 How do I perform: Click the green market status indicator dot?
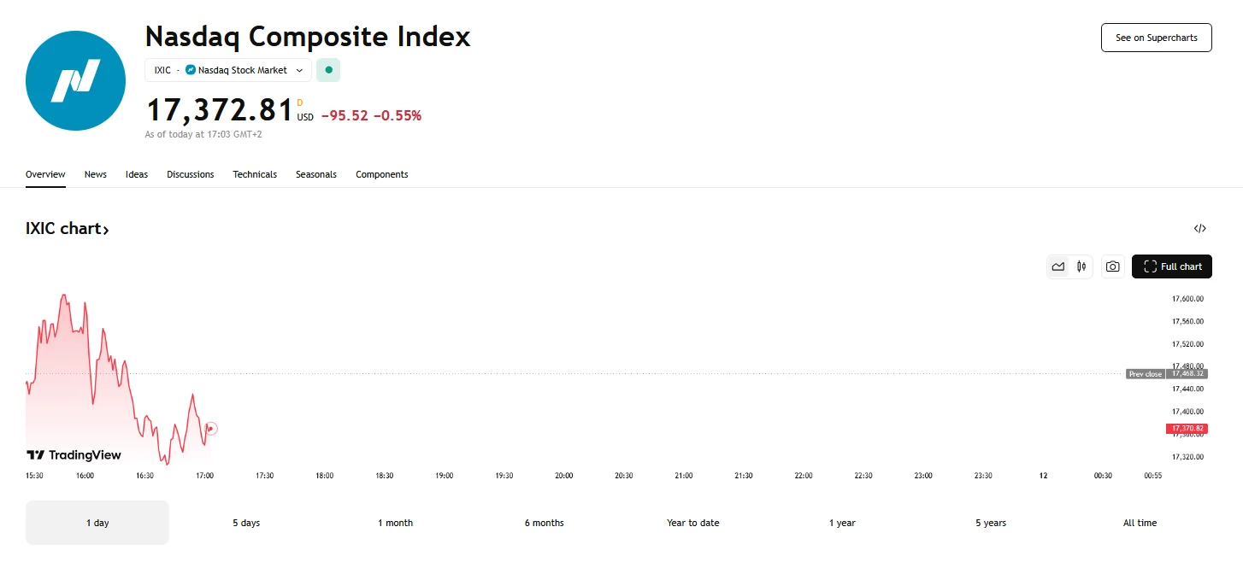pyautogui.click(x=328, y=70)
